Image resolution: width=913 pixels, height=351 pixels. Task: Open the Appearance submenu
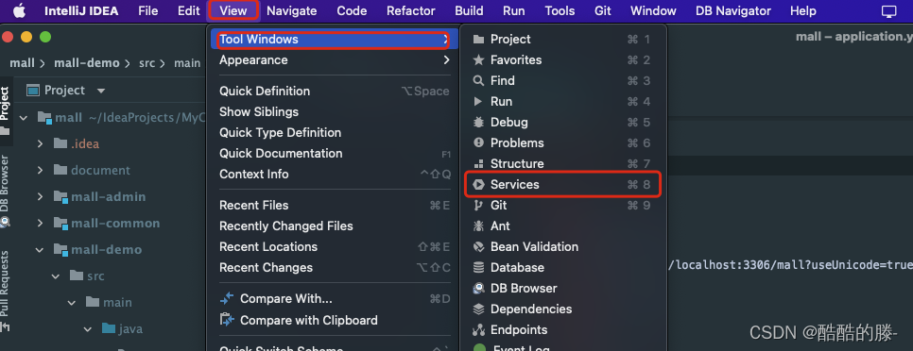click(335, 59)
